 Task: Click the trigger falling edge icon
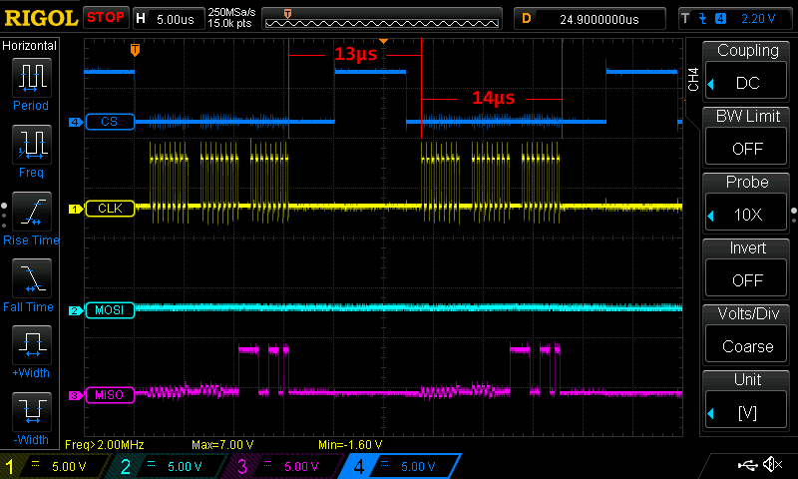(x=703, y=19)
